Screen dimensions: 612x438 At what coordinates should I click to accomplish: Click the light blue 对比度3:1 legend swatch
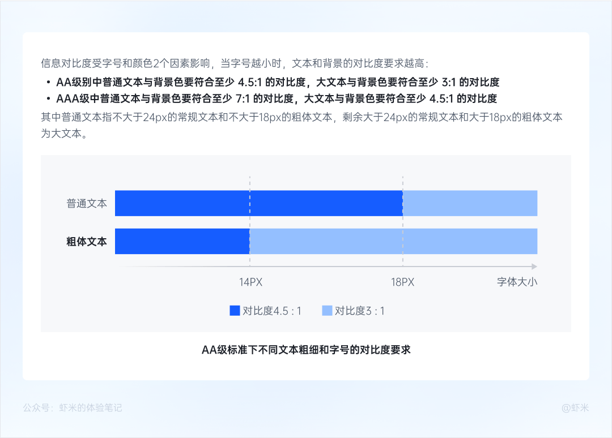point(327,311)
